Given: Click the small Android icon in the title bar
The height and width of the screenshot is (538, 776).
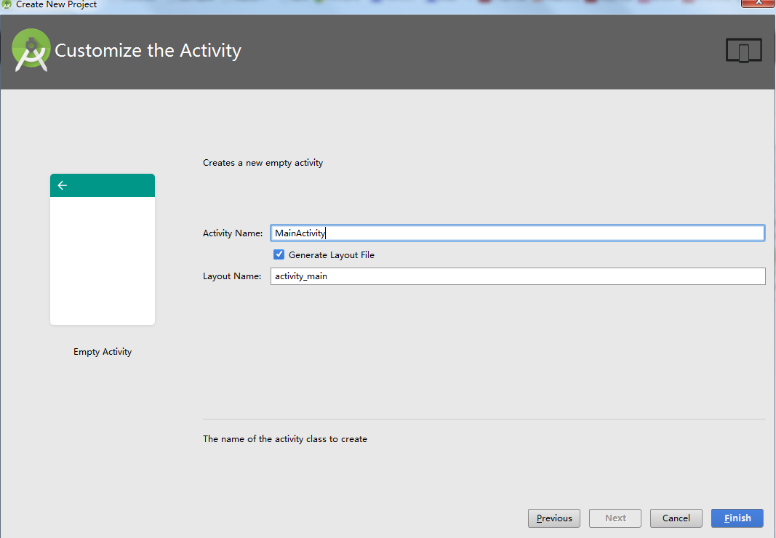Looking at the screenshot, I should point(7,4).
